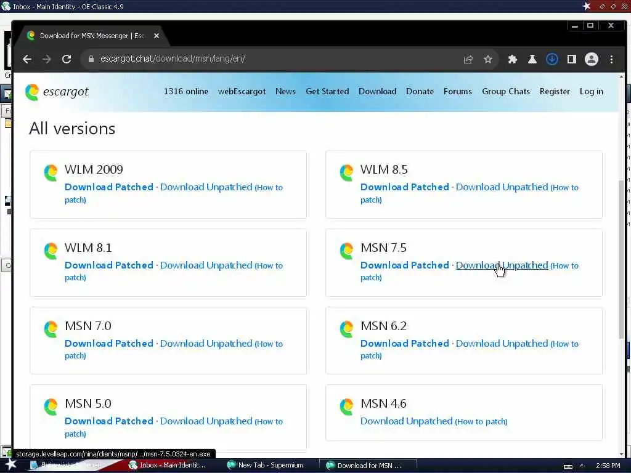
Task: Open the profile avatar icon
Action: pos(591,60)
